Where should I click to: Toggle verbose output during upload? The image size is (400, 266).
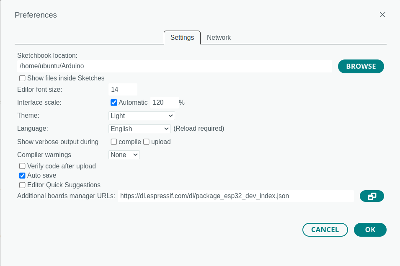pos(146,142)
